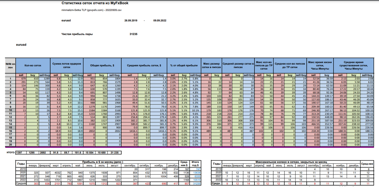Click the '№№ колен' column header

point(10,65)
